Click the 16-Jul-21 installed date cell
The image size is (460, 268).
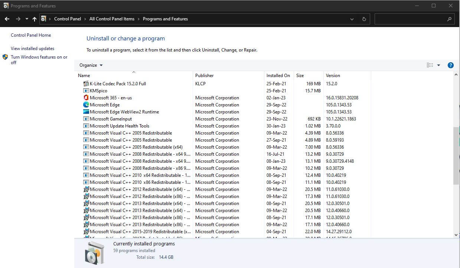(275, 154)
